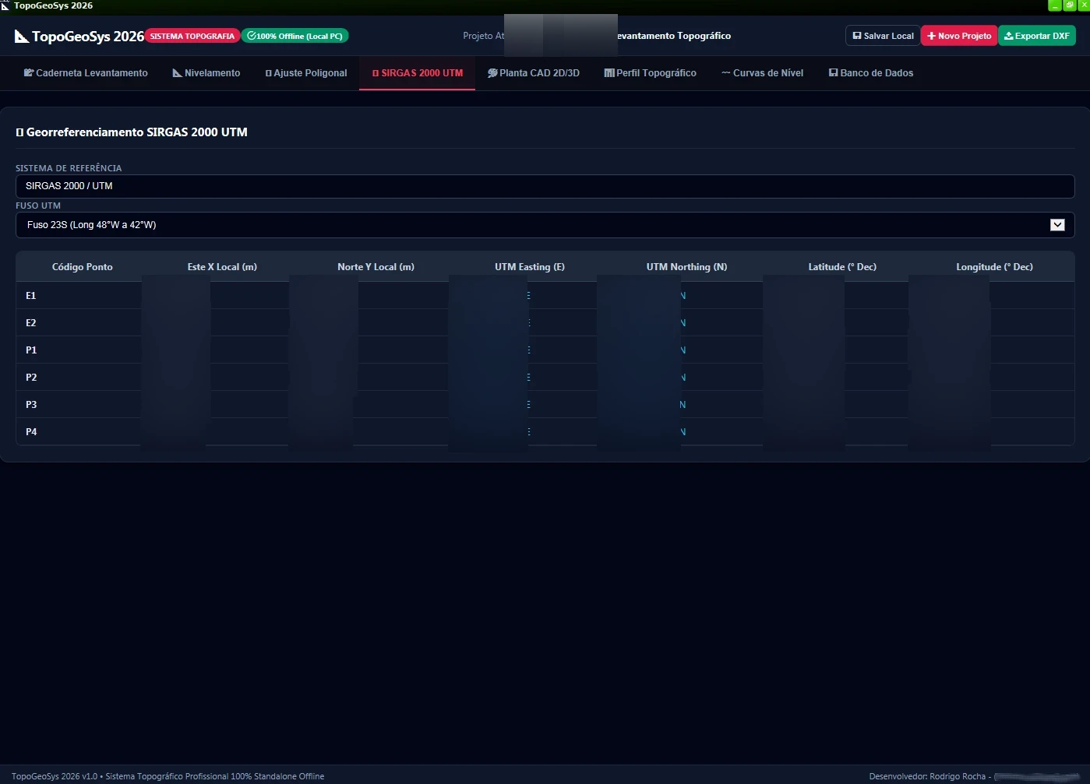Click the TopoGeoSys ruler logo icon in header

(22, 37)
